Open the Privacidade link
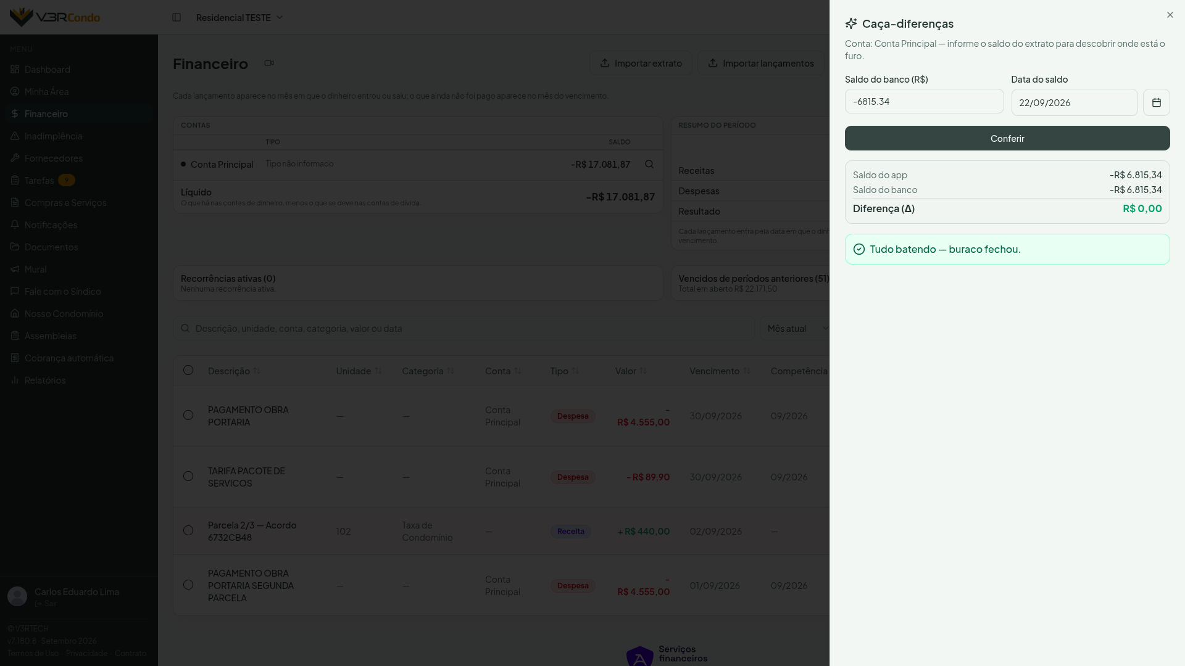This screenshot has width=1185, height=666. pos(86,653)
